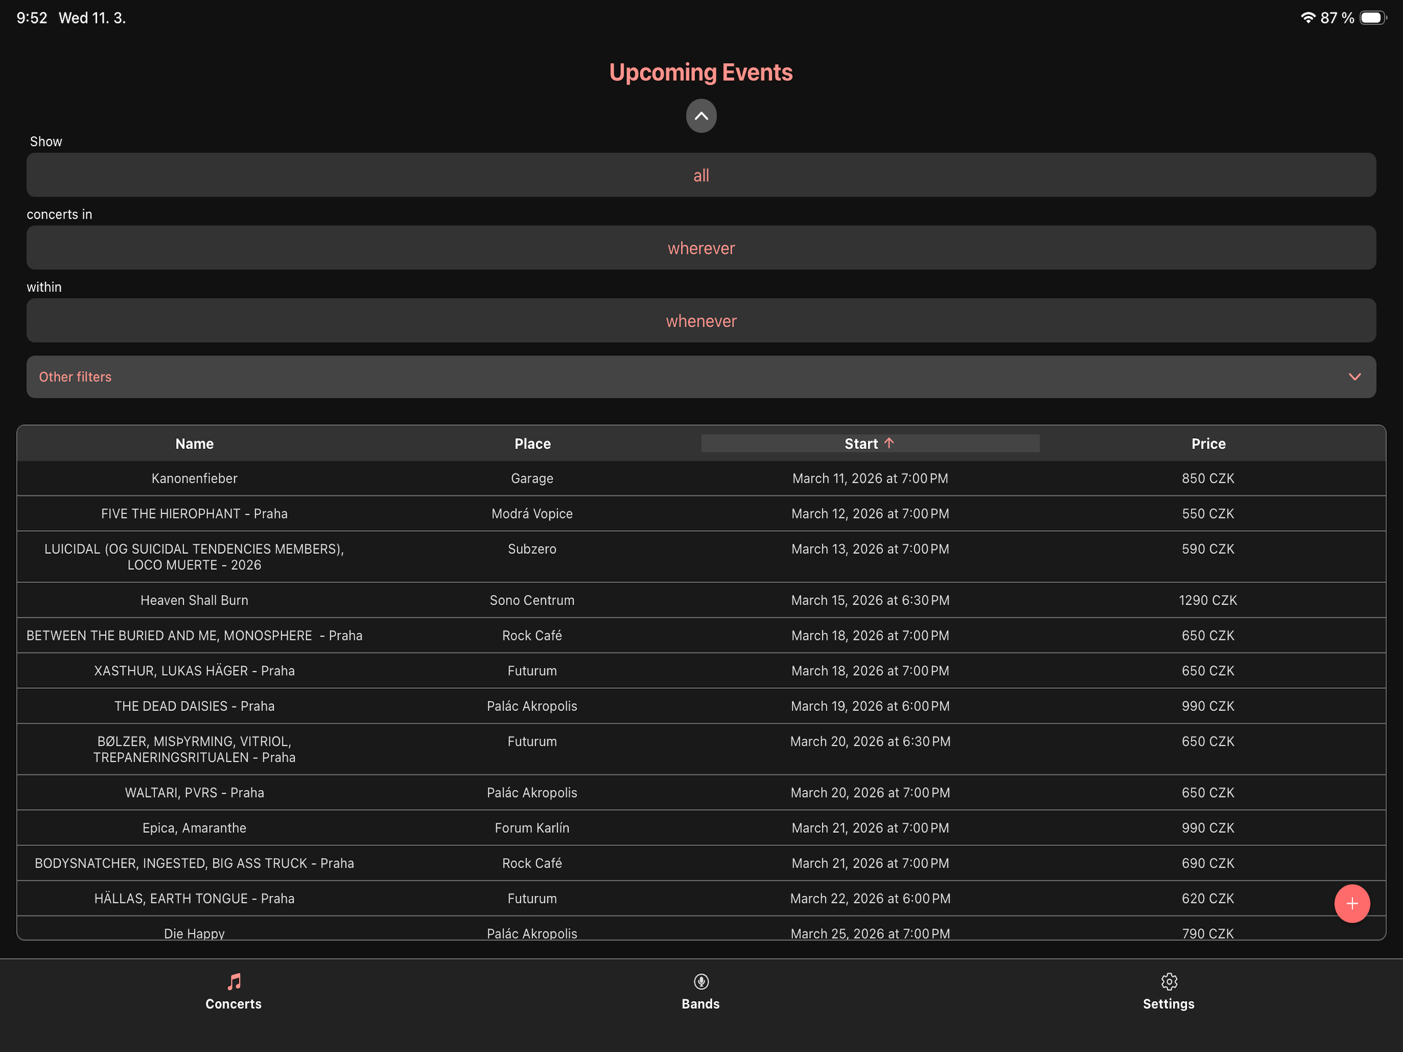Open the WALTARI, PVRS - Praha event
Screen dimensions: 1403x1052
click(x=701, y=793)
